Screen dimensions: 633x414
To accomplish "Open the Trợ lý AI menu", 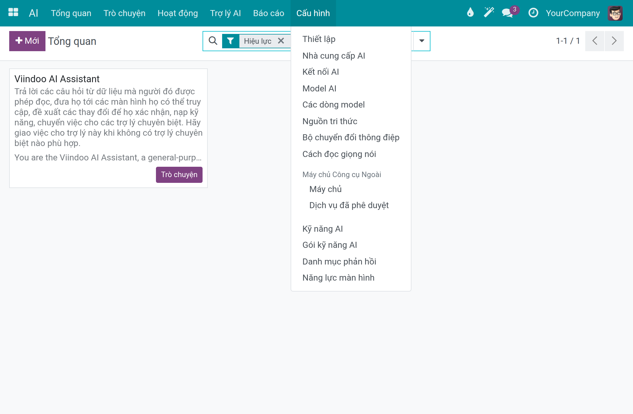I will click(x=225, y=13).
